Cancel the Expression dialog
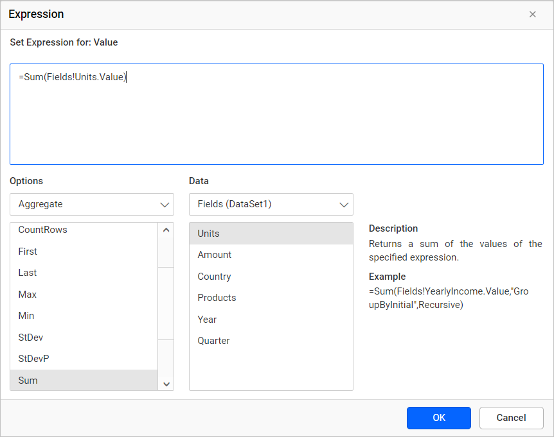554x437 pixels. click(511, 418)
